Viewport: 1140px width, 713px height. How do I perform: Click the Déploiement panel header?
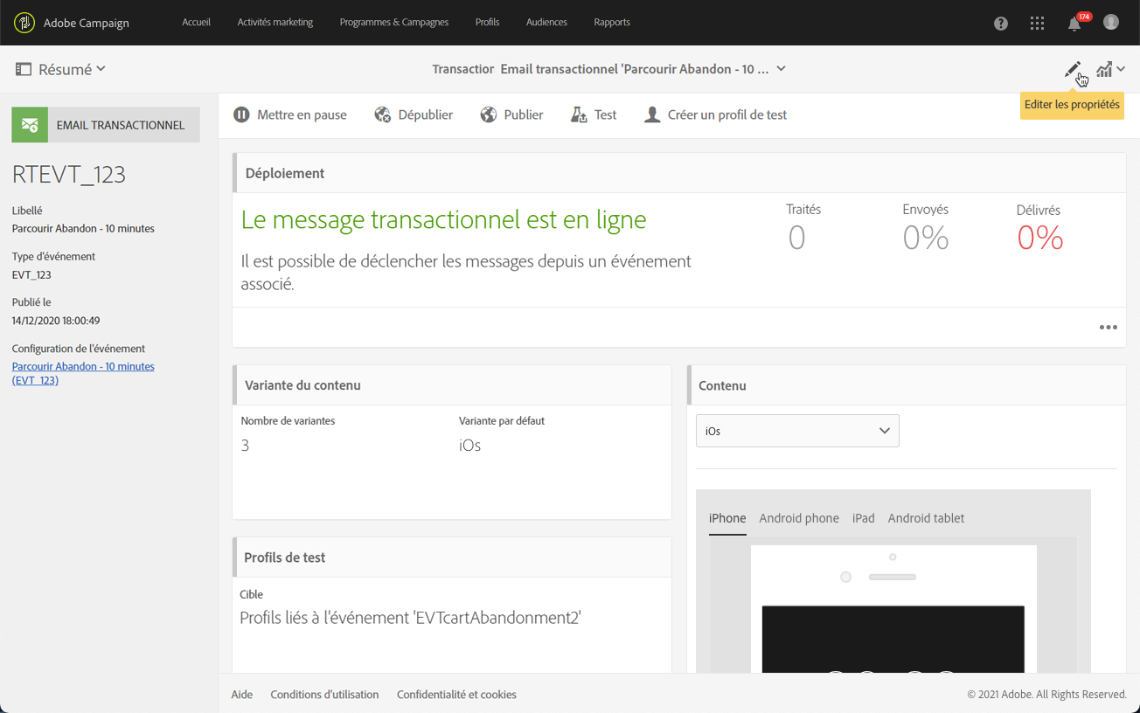pos(679,173)
